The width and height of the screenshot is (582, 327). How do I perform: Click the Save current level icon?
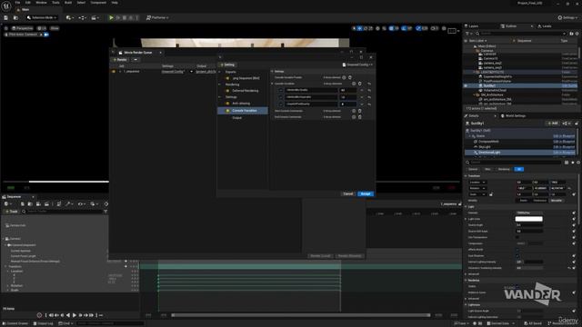[x=6, y=18]
